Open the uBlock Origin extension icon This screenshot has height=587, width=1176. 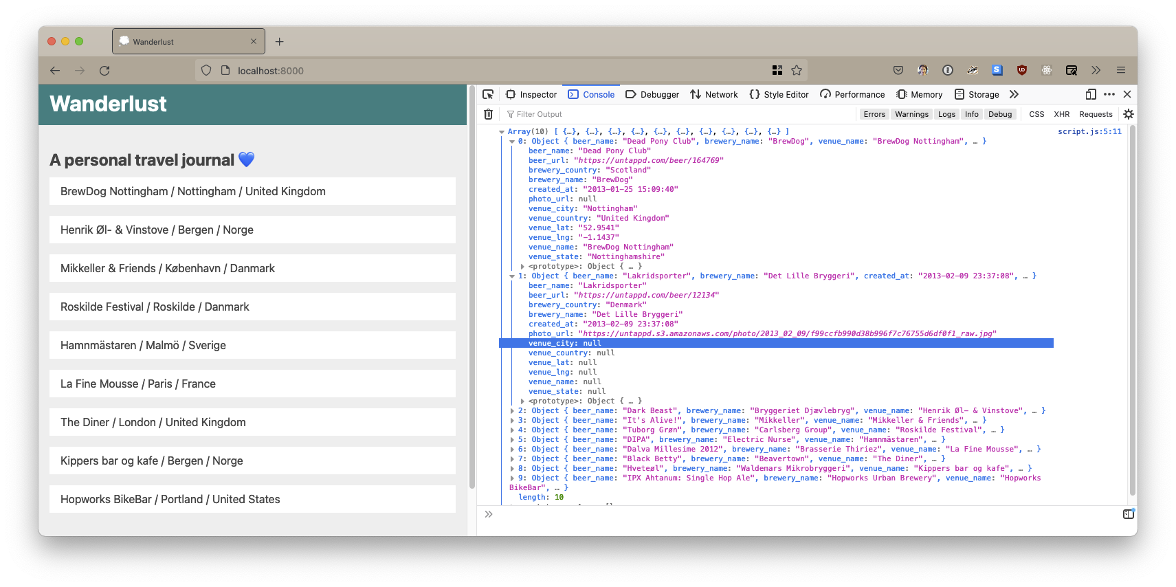[x=1022, y=70]
